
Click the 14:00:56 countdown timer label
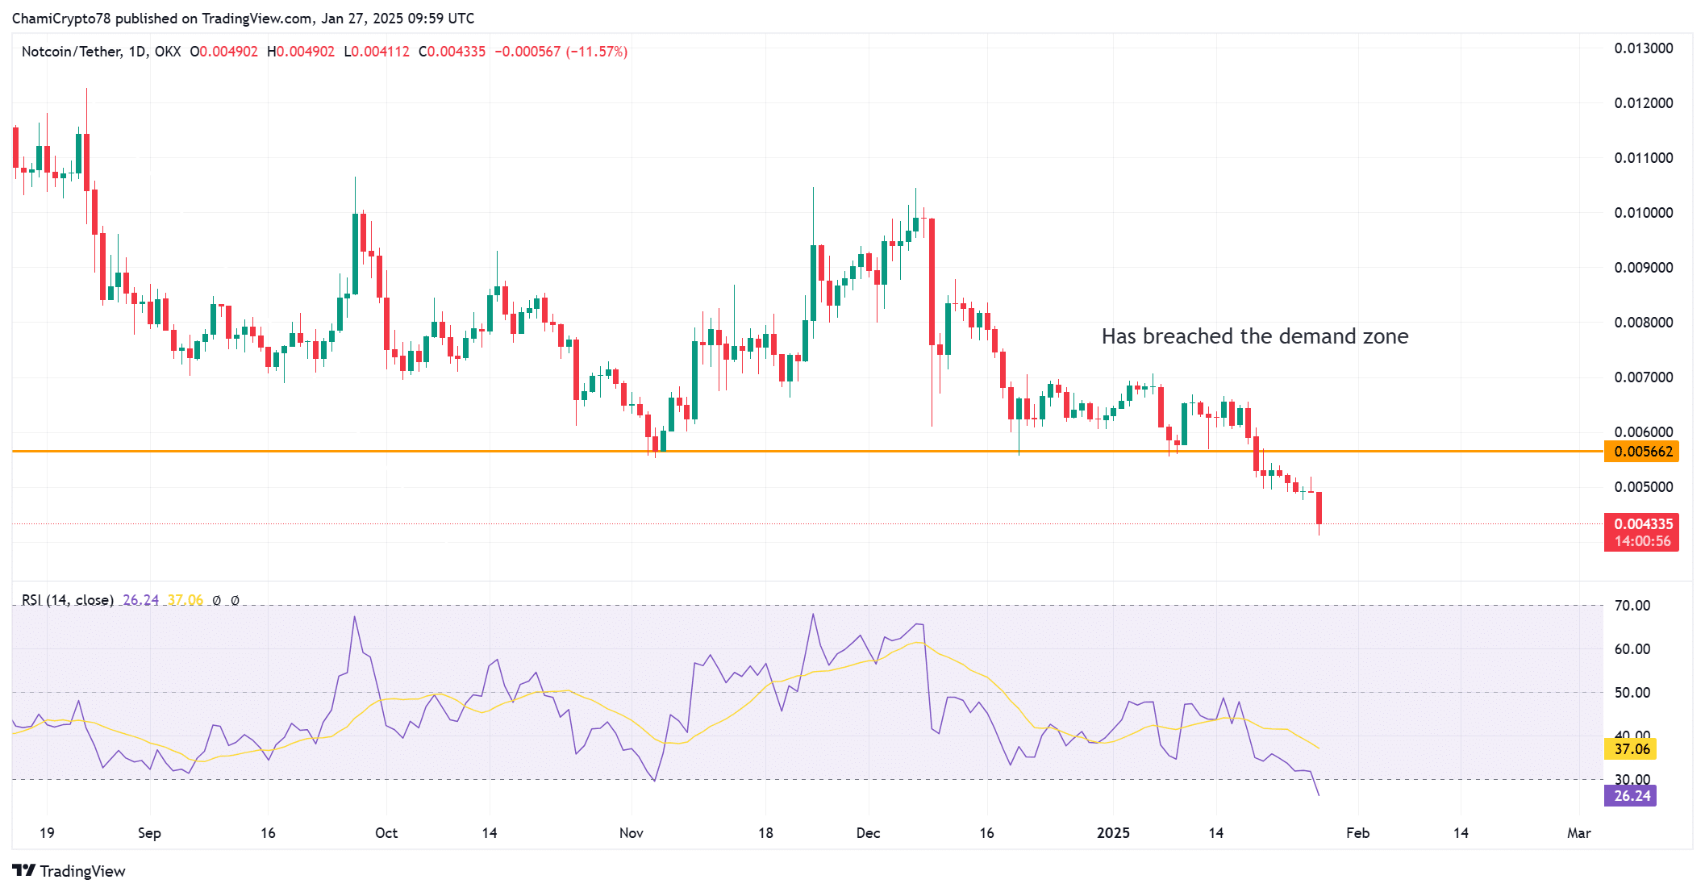tap(1641, 541)
